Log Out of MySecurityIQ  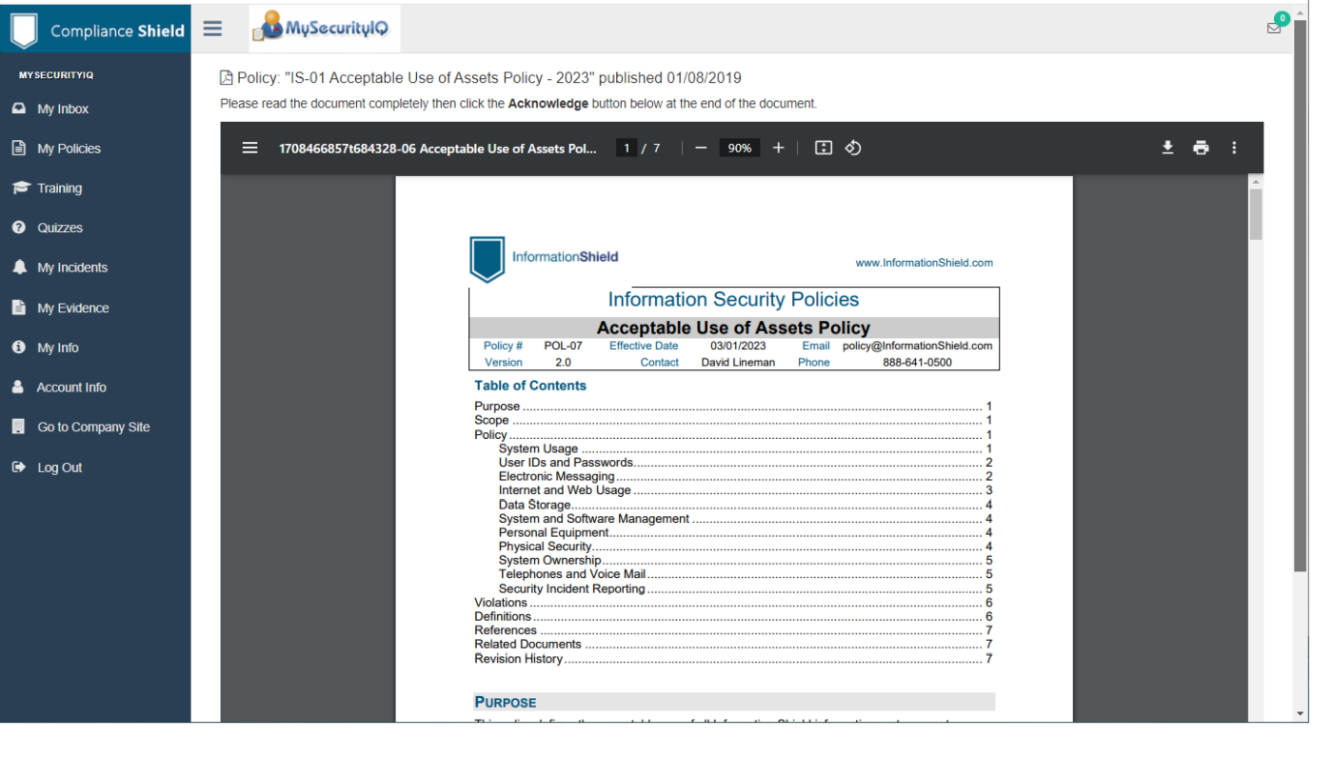coord(59,468)
